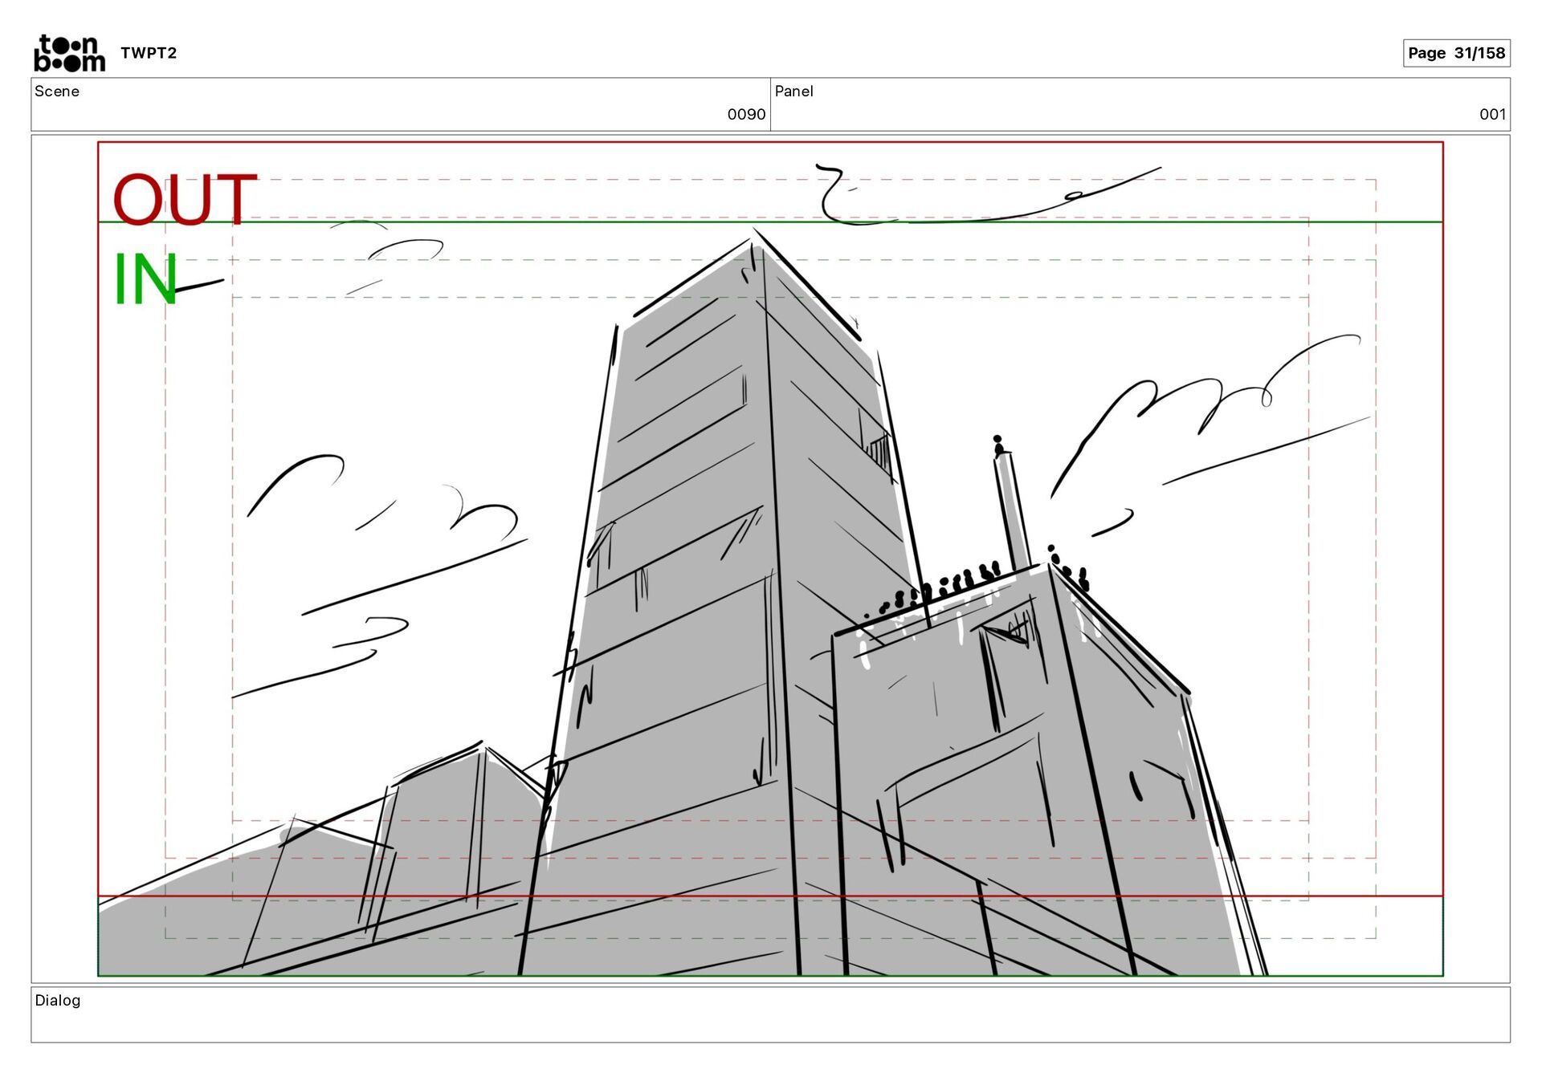Click the TWPT2 project title
The width and height of the screenshot is (1542, 1089).
pyautogui.click(x=149, y=53)
